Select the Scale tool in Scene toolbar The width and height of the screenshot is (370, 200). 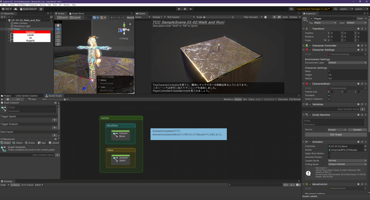[58, 37]
